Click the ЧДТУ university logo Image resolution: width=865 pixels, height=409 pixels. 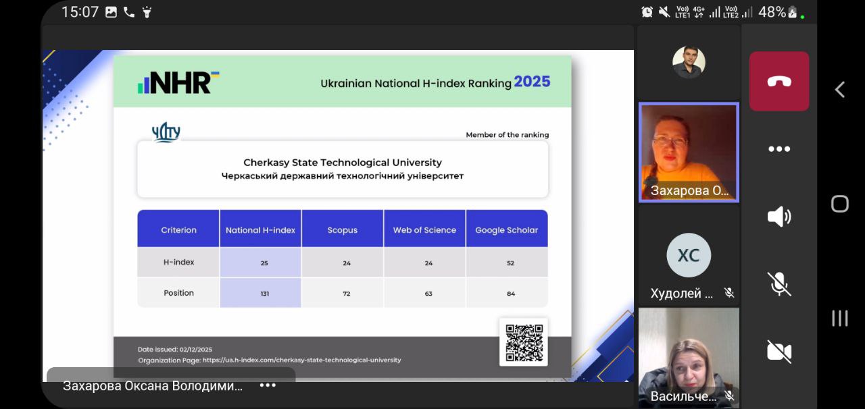point(166,132)
